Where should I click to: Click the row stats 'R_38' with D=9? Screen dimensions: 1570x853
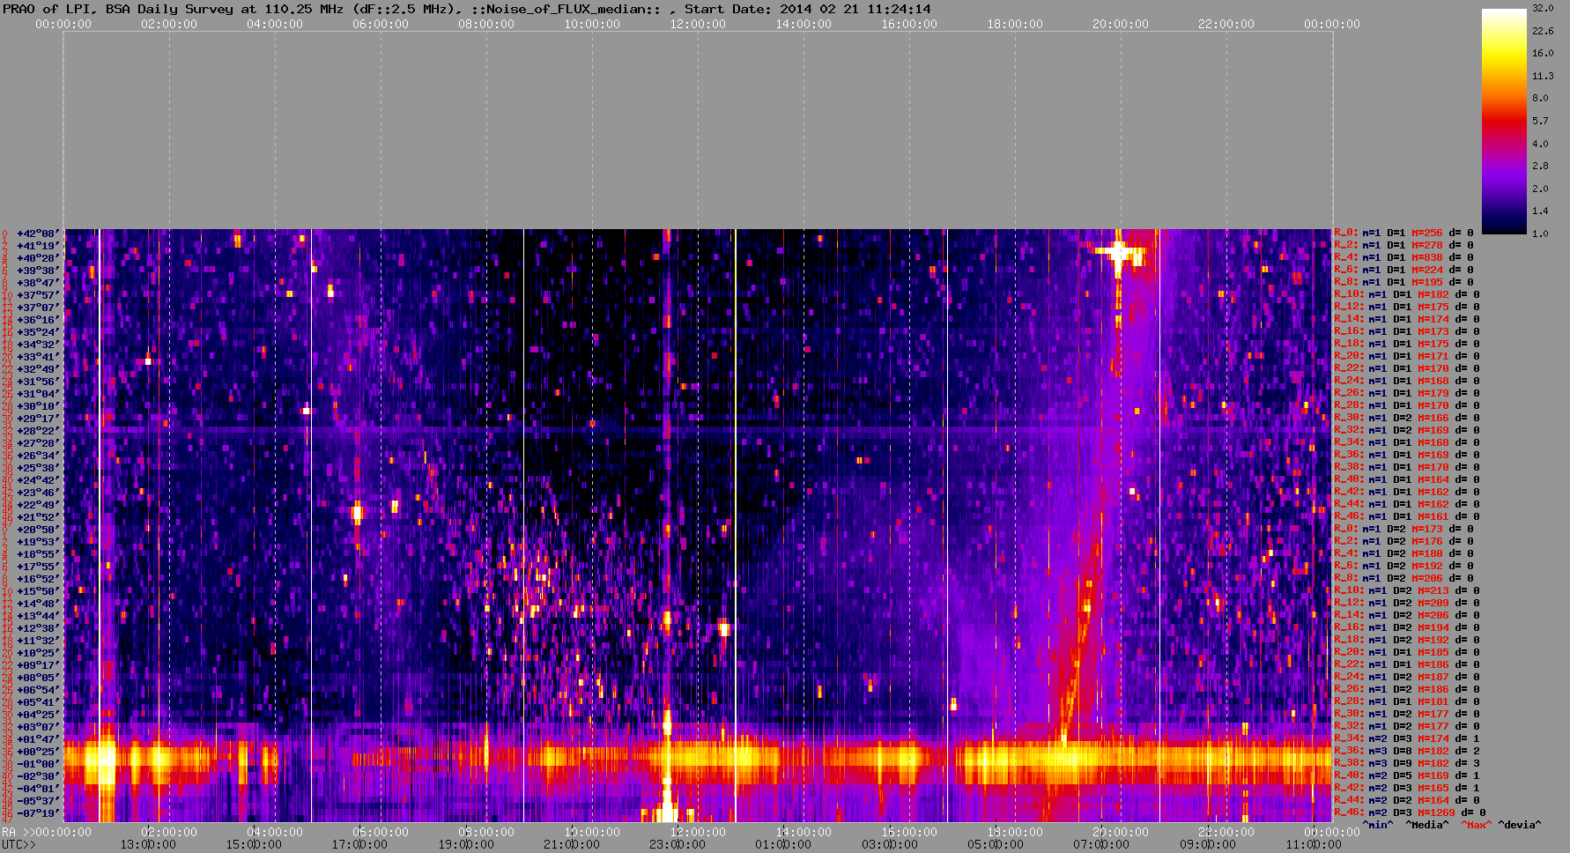coord(1407,764)
